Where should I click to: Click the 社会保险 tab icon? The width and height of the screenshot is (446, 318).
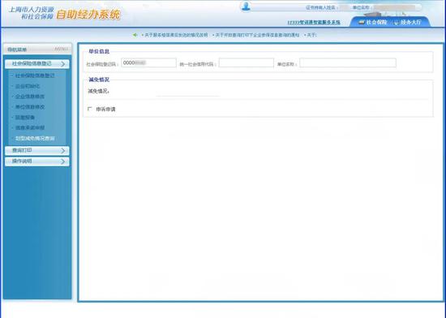point(361,22)
